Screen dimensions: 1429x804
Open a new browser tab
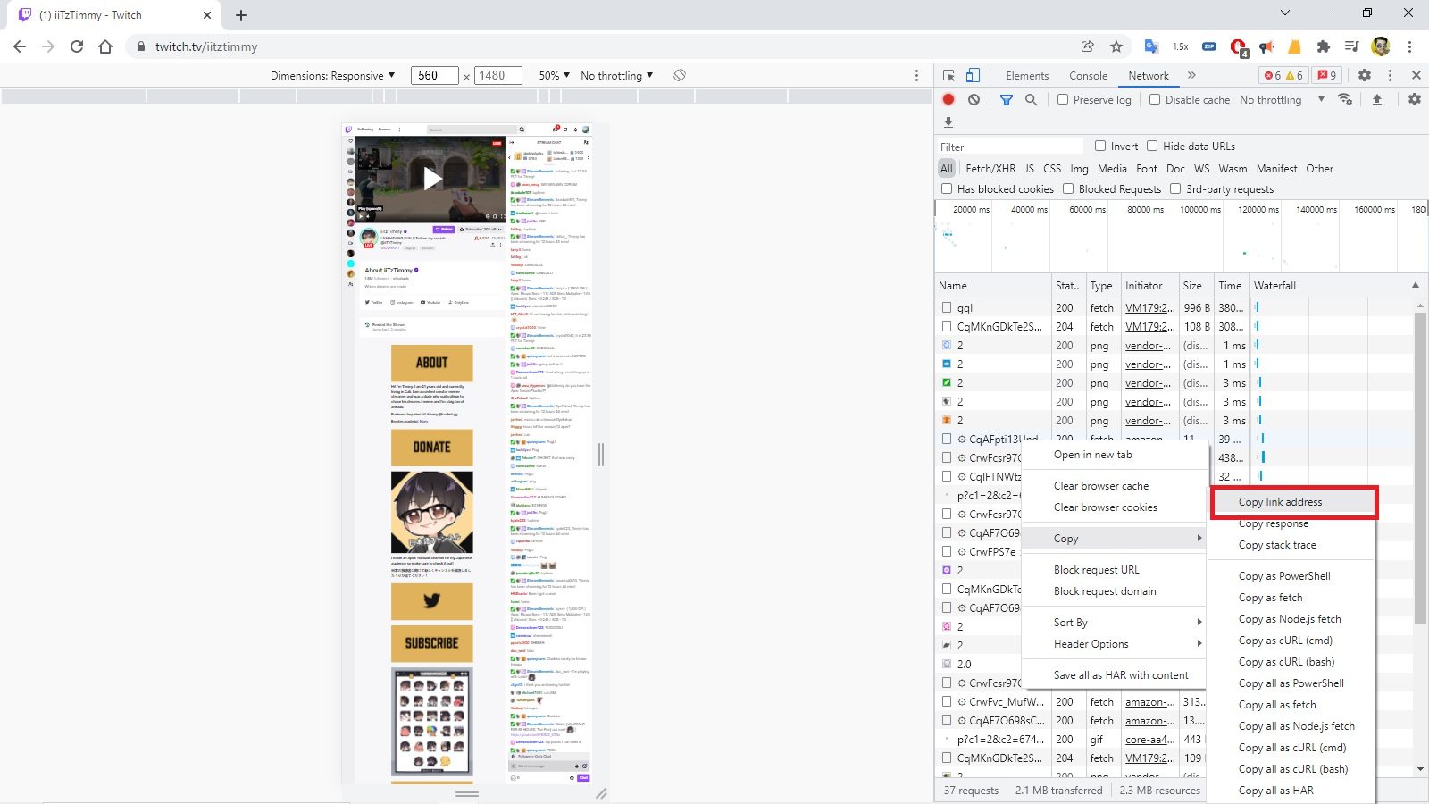click(x=241, y=14)
